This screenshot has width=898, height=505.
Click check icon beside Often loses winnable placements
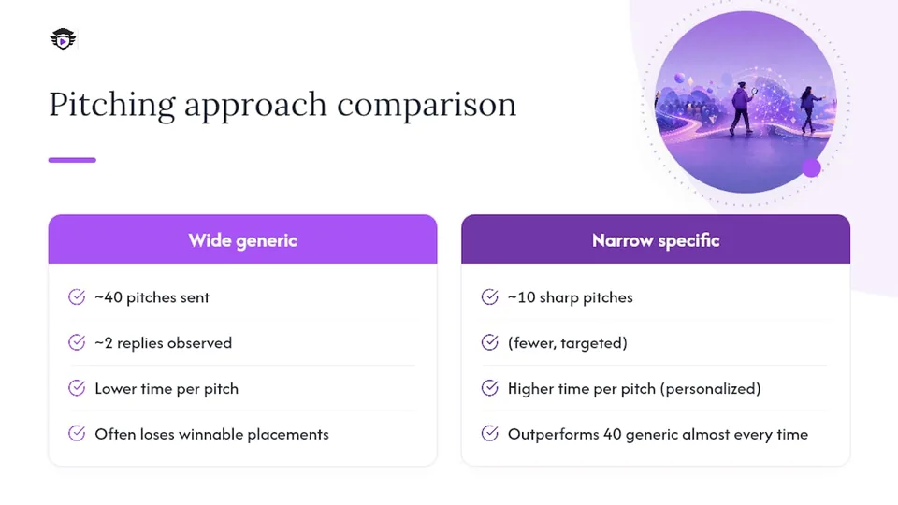[77, 433]
